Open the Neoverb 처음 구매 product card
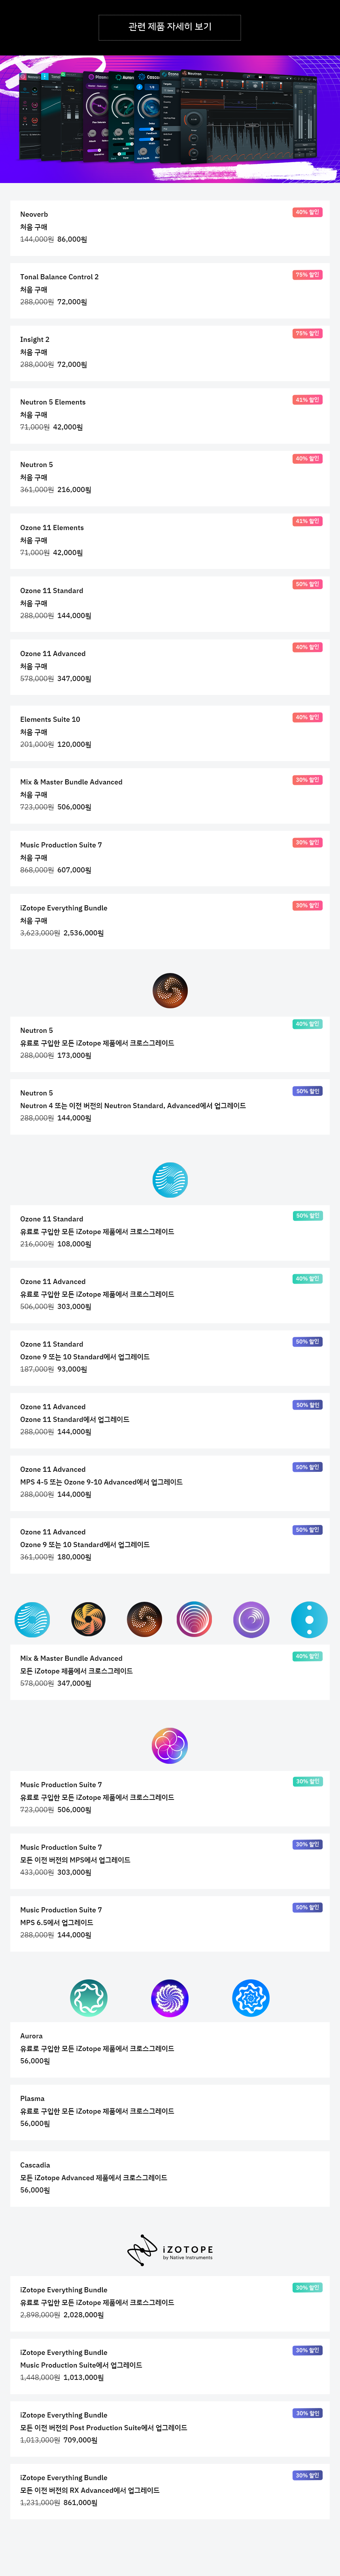This screenshot has width=340, height=2576. pyautogui.click(x=170, y=227)
